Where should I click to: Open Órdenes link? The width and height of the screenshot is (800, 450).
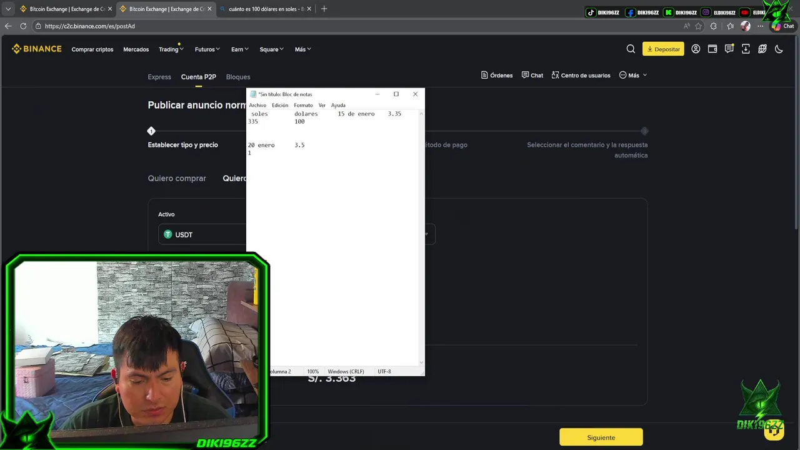(x=497, y=75)
